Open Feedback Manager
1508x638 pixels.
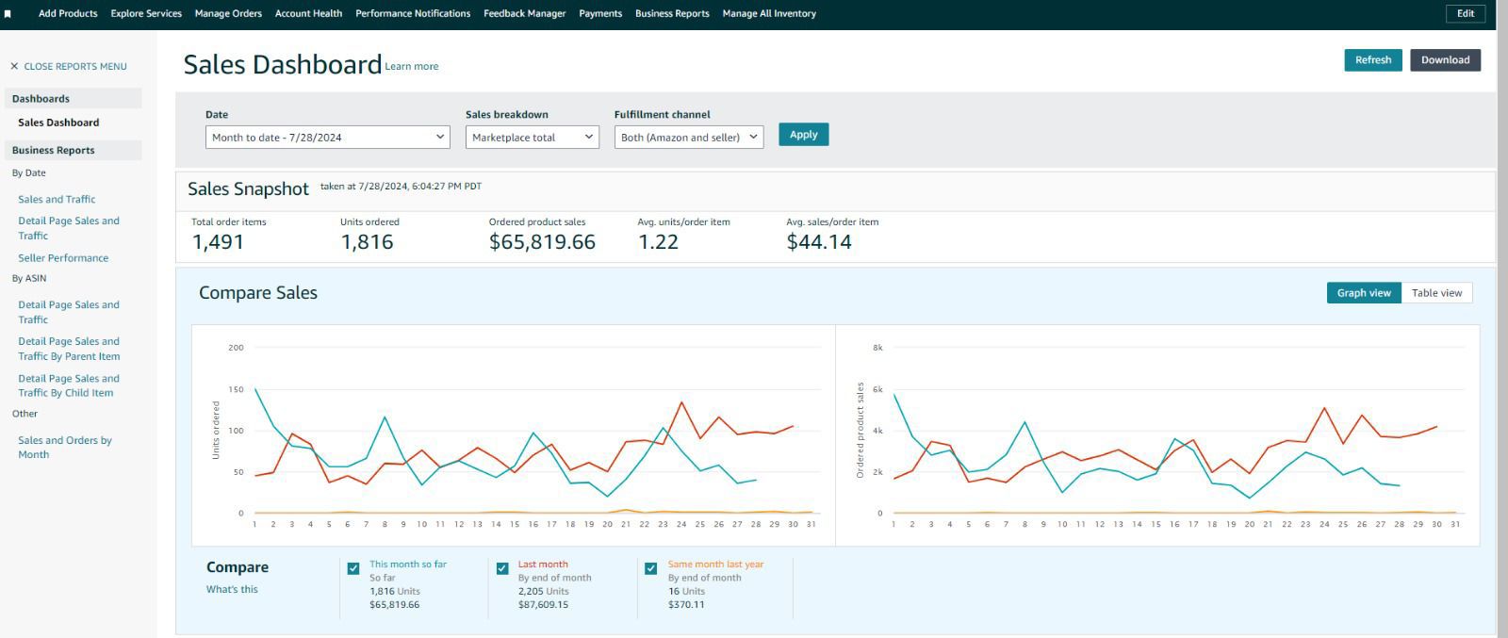coord(525,13)
